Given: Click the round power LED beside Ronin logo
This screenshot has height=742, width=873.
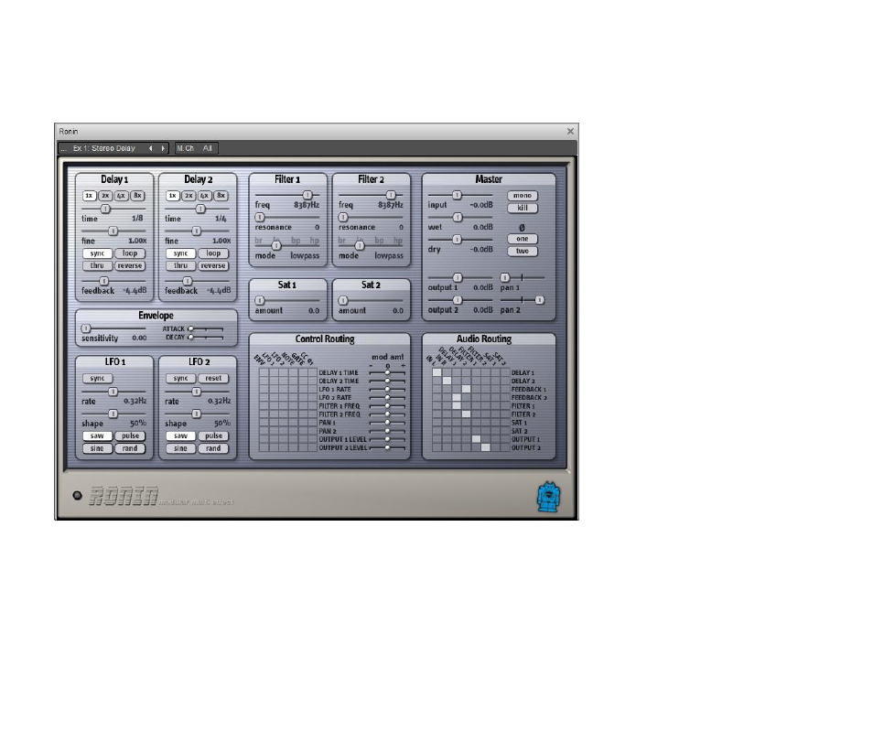Looking at the screenshot, I should (78, 495).
